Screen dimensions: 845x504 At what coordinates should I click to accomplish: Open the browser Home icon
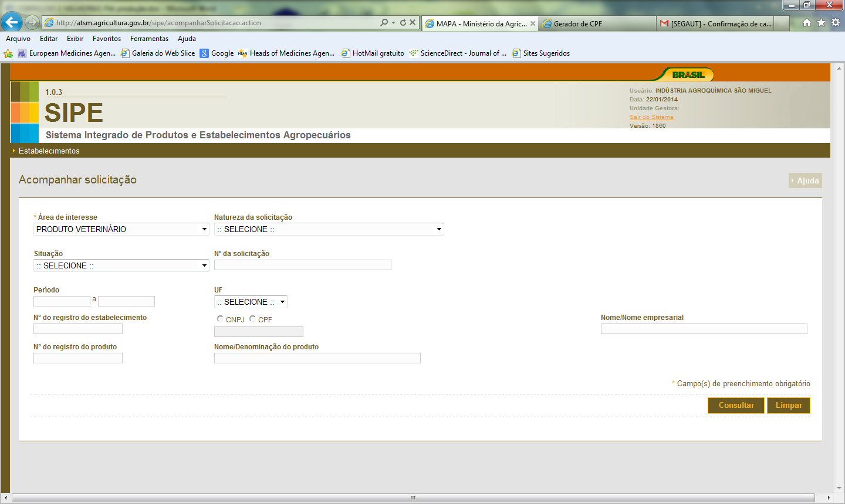tap(807, 22)
